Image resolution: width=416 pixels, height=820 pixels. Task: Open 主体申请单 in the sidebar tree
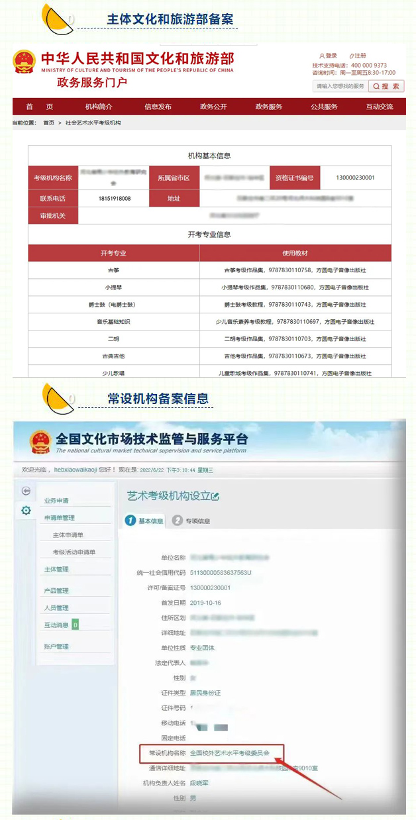click(x=68, y=535)
